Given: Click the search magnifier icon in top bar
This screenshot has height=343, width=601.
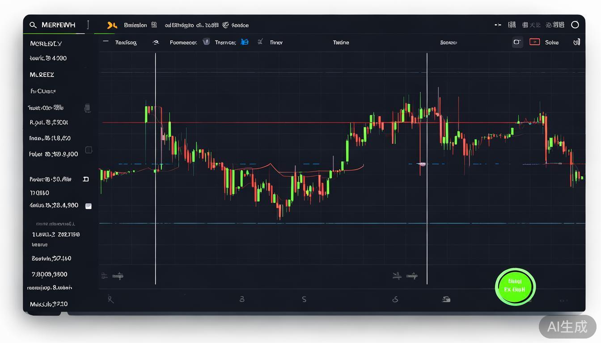Looking at the screenshot, I should coord(33,25).
